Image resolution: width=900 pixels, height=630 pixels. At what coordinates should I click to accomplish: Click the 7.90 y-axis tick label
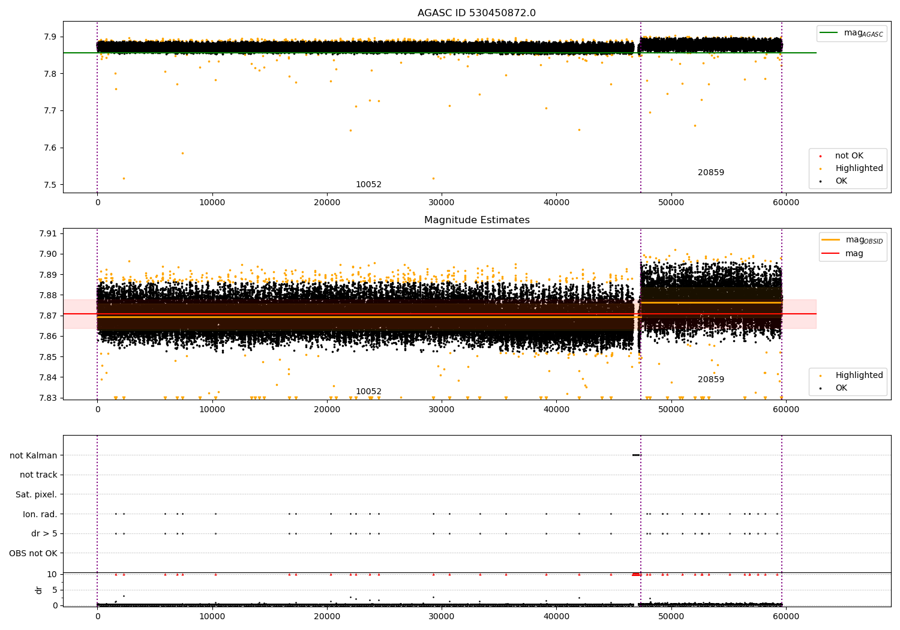click(x=48, y=254)
